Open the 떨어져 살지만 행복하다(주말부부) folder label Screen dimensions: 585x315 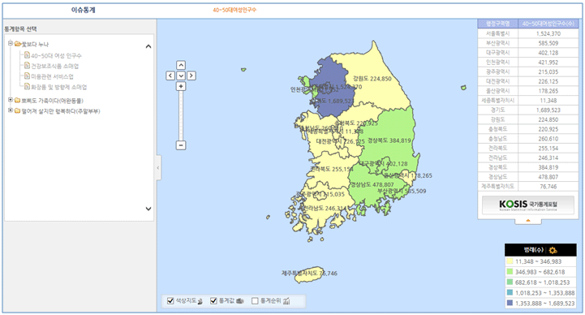tap(60, 111)
